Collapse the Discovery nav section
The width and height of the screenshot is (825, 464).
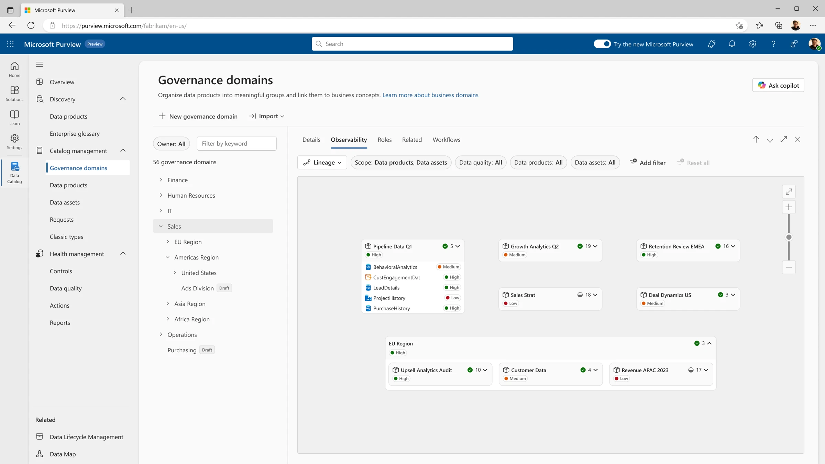pyautogui.click(x=123, y=99)
